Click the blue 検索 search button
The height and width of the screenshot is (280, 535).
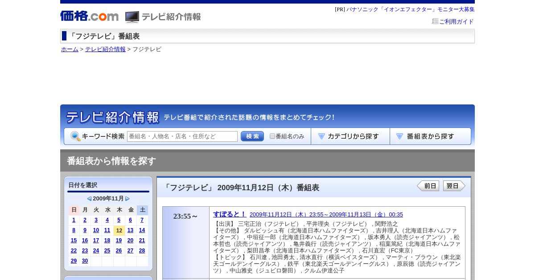[252, 136]
